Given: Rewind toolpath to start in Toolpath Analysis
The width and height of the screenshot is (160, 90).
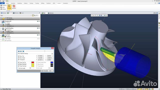Looking at the screenshot, I should [x=19, y=51].
